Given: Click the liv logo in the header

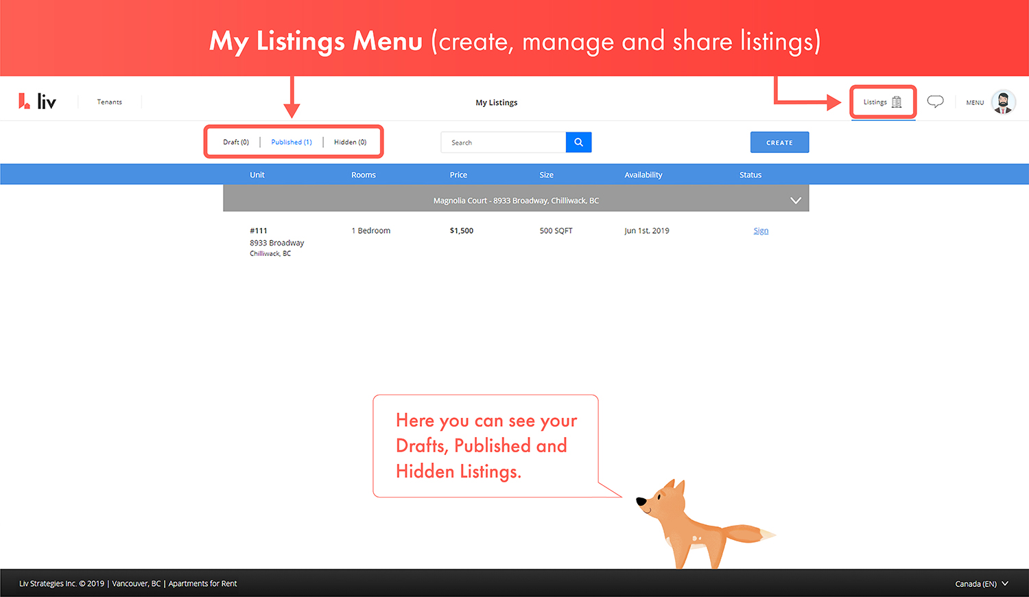Looking at the screenshot, I should [x=37, y=102].
